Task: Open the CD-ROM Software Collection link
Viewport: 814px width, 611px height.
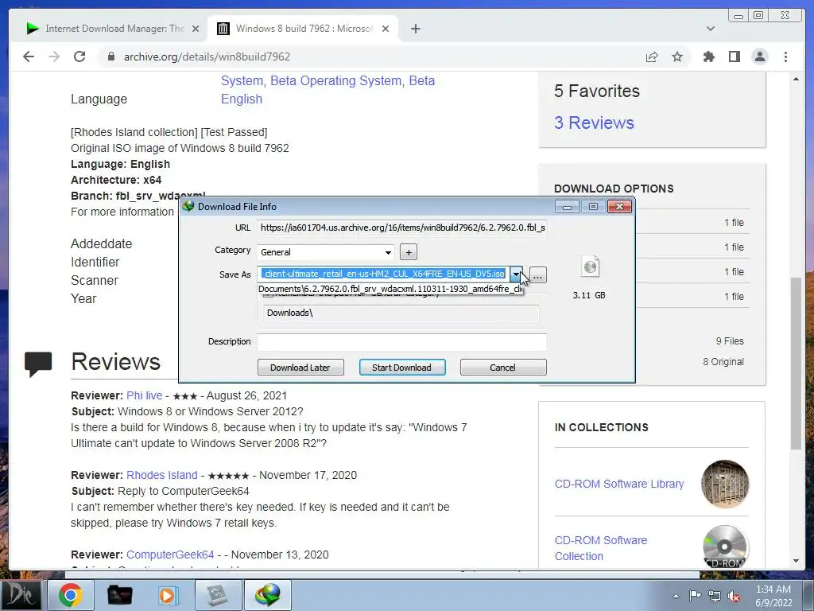Action: (601, 548)
